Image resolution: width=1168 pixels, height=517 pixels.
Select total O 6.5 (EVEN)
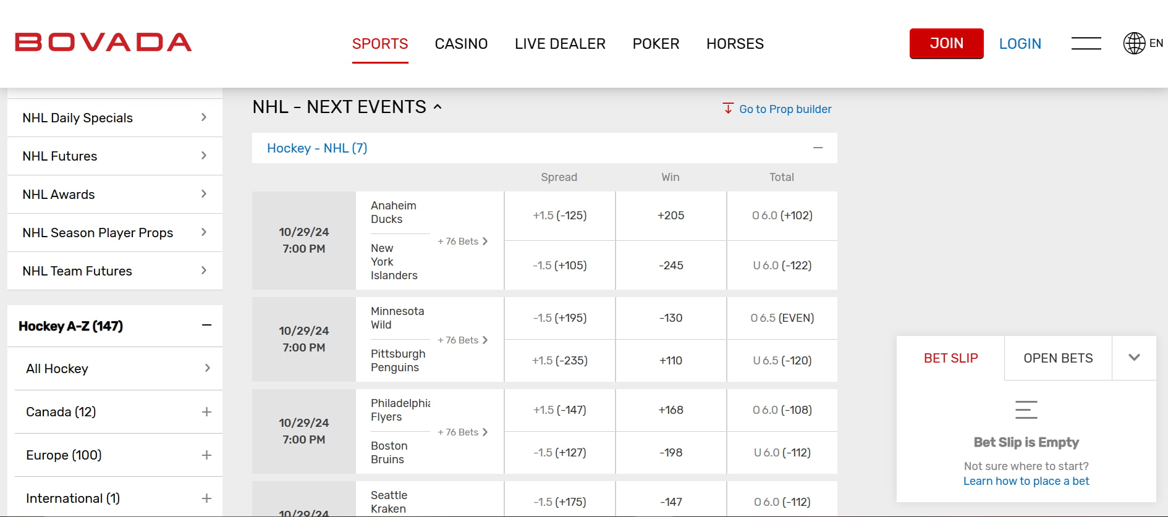tap(782, 318)
